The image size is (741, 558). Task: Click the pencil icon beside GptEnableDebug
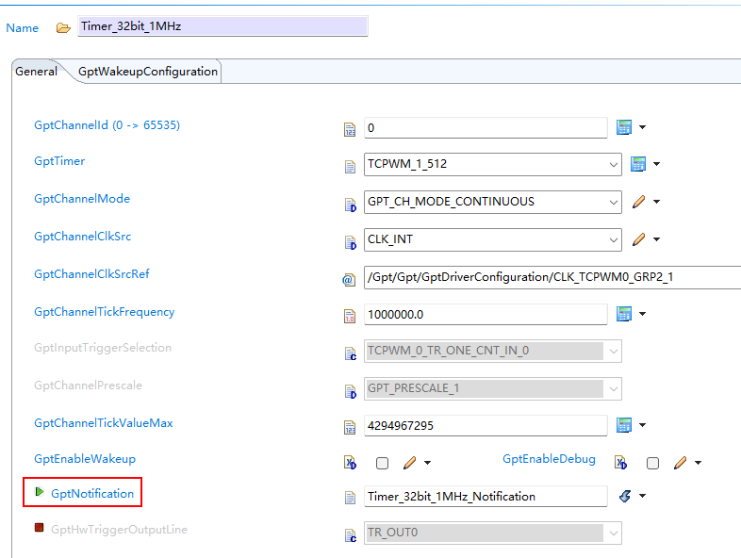(680, 463)
